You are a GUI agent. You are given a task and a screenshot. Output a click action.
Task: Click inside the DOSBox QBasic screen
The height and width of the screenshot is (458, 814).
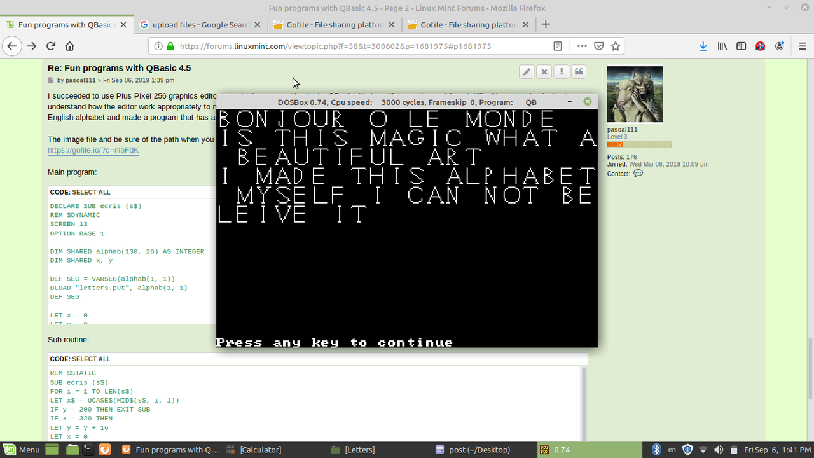tap(407, 229)
